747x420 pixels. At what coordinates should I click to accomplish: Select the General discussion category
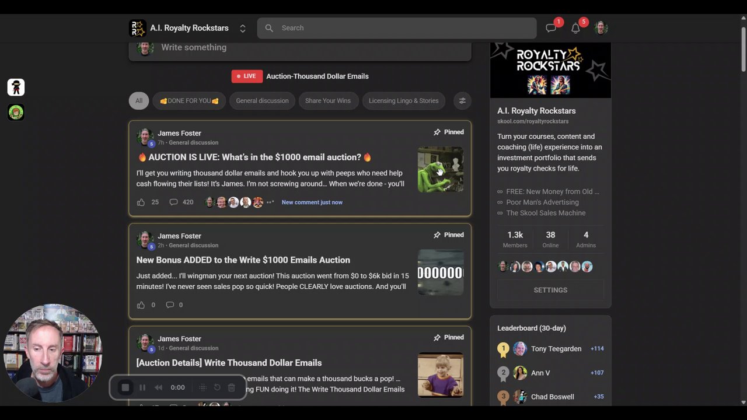(x=262, y=101)
